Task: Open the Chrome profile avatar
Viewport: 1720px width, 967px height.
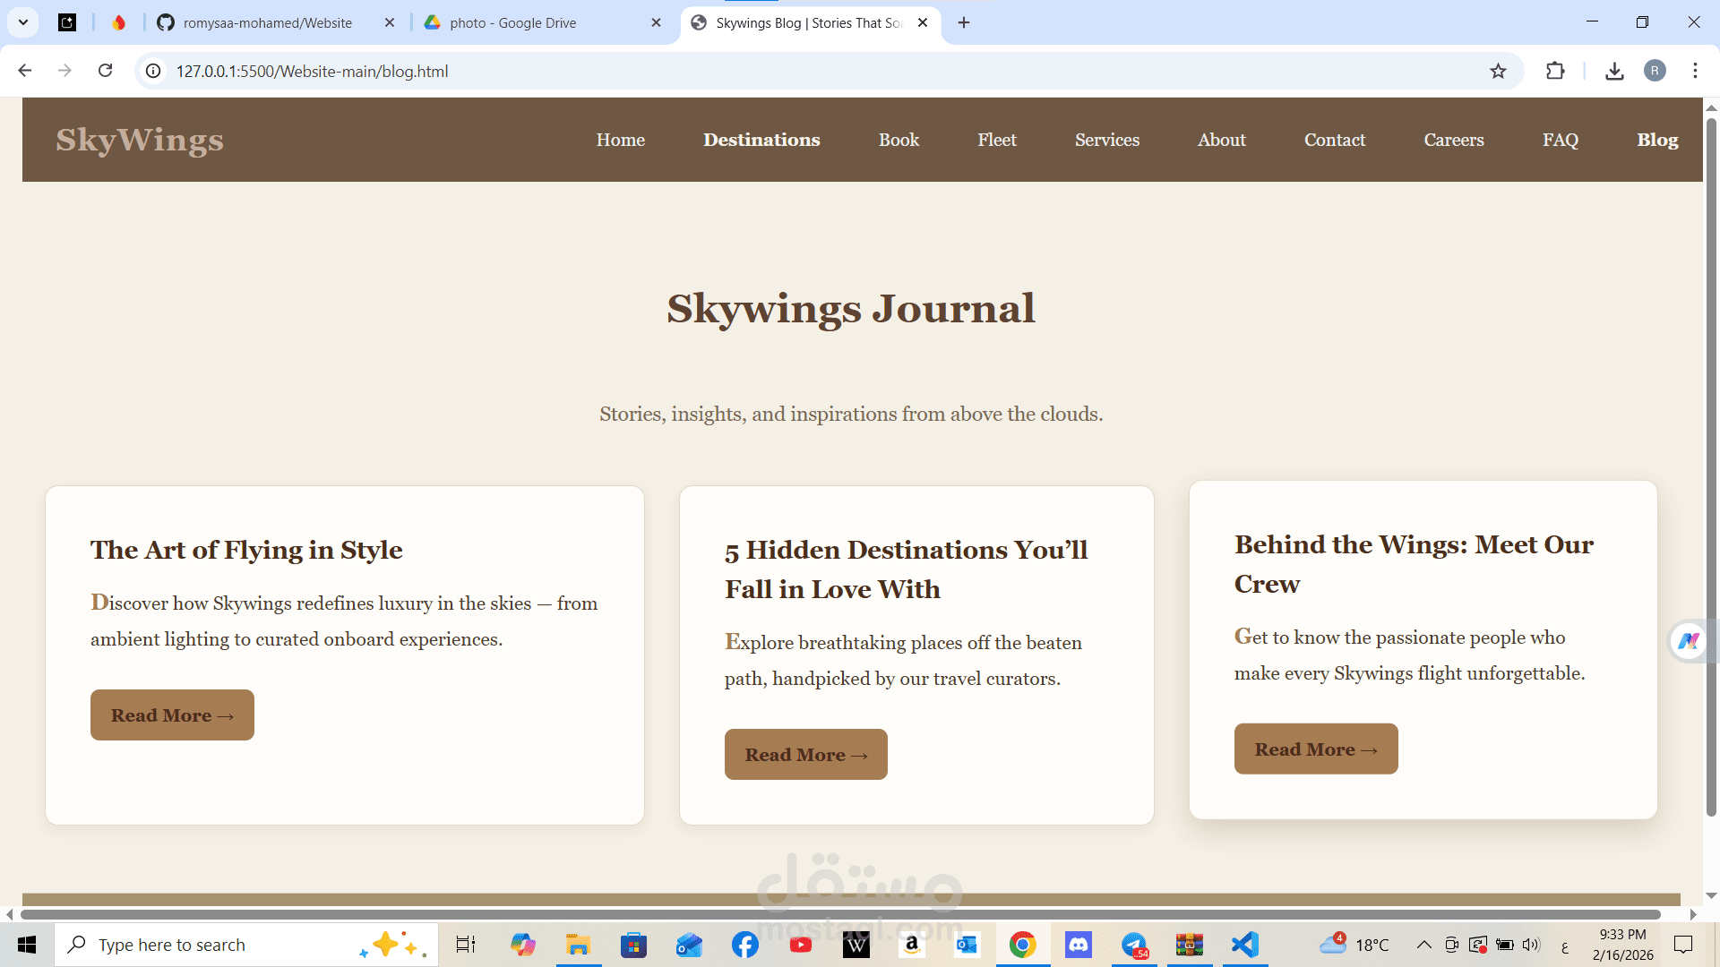Action: pos(1655,71)
